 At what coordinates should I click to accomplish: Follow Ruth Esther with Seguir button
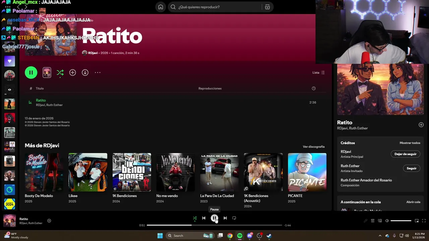(411, 168)
